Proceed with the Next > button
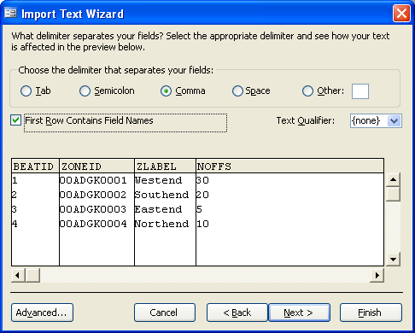This screenshot has height=333, width=415. (x=299, y=313)
